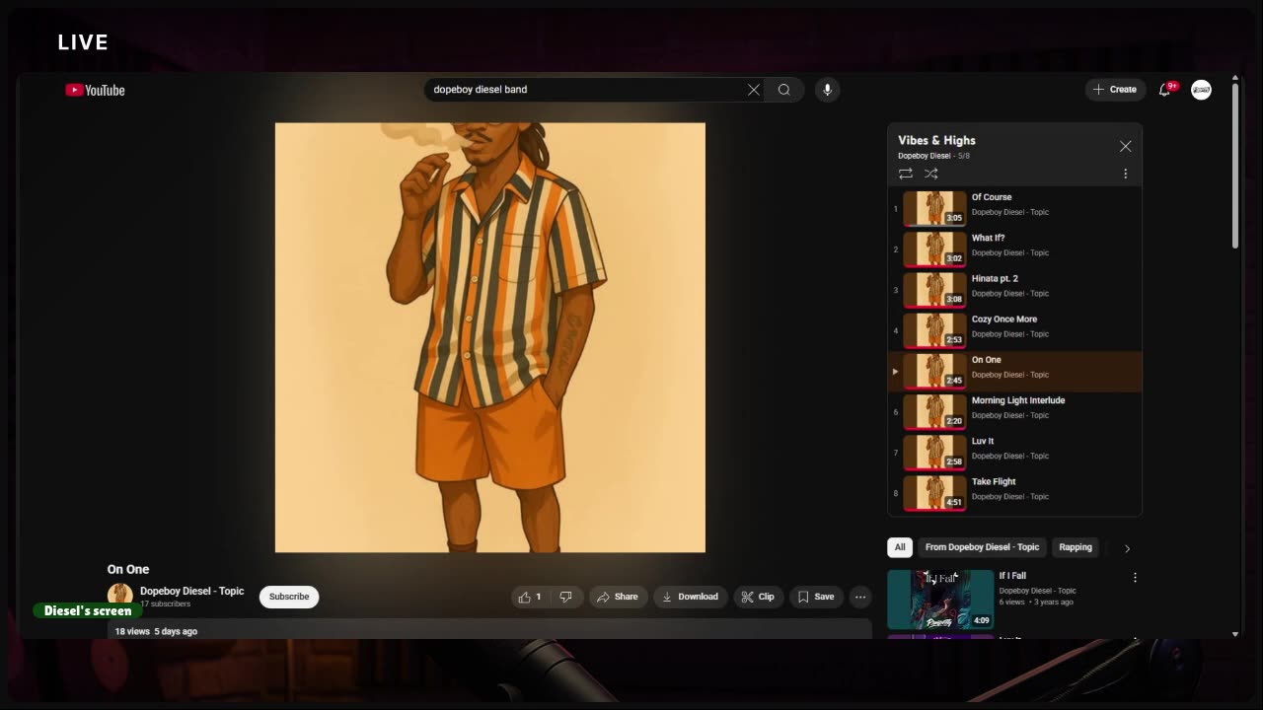Open the YouTube home logo

click(x=95, y=90)
